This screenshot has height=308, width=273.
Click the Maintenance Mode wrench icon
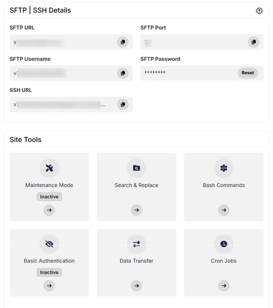click(x=49, y=168)
